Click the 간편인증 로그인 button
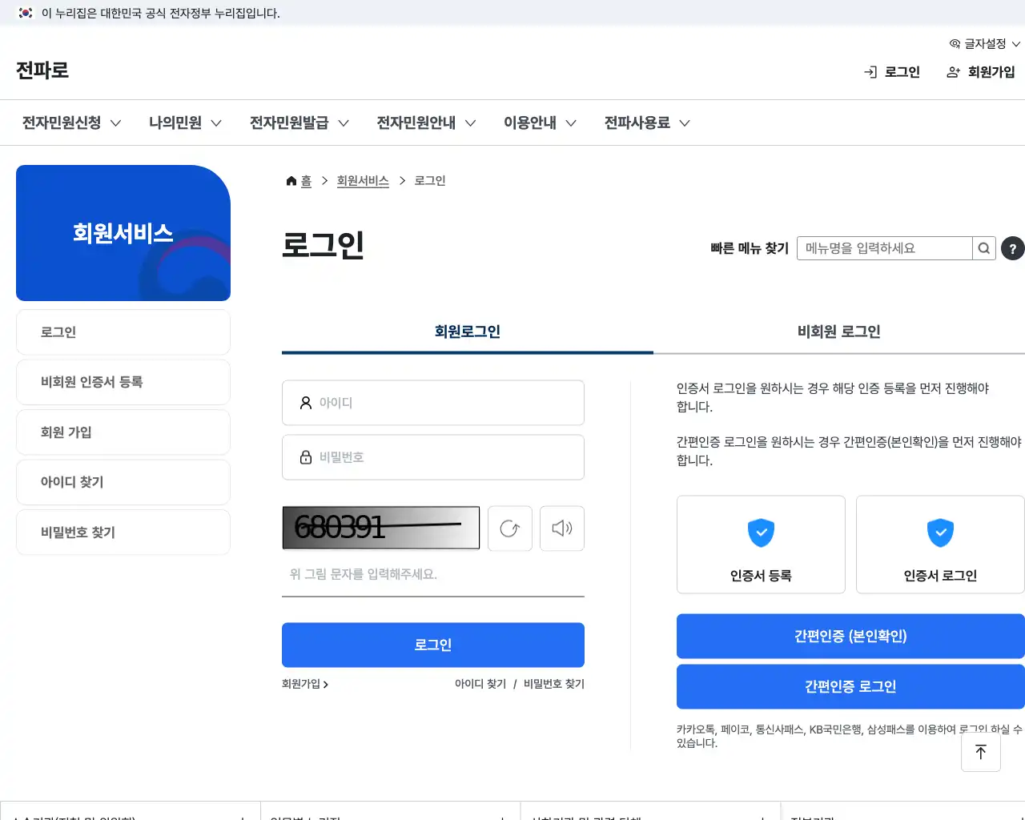Viewport: 1025px width, 820px height. (x=850, y=686)
